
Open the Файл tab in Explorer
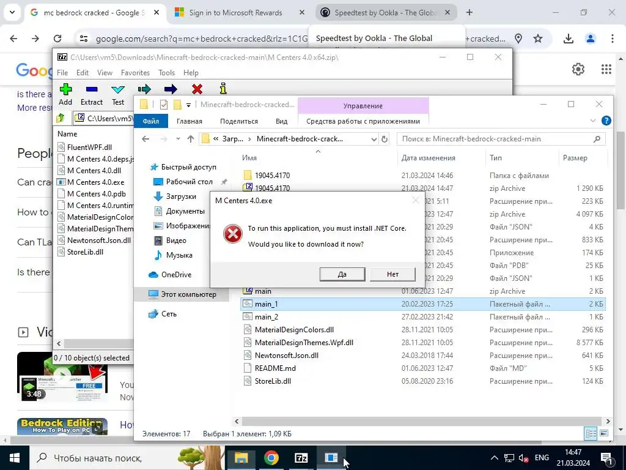point(151,121)
